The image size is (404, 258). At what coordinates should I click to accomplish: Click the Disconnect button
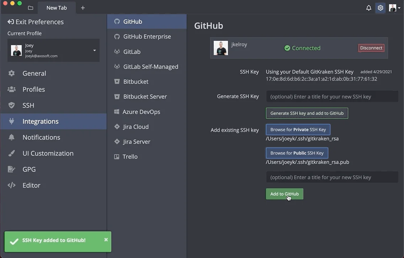tap(371, 48)
